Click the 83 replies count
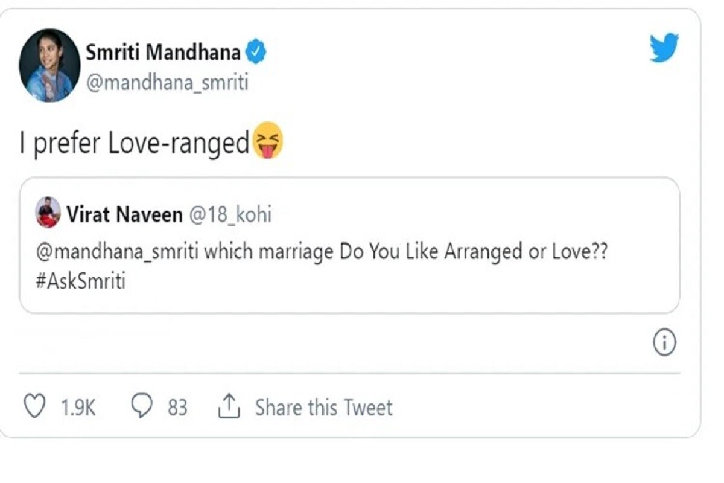This screenshot has height=483, width=724. [177, 408]
